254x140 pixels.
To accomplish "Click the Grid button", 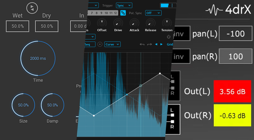I will tap(170, 44).
